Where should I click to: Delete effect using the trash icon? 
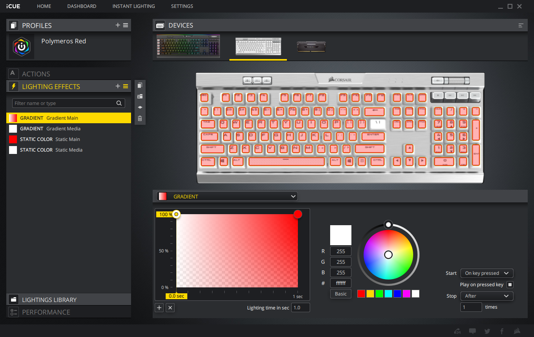[140, 118]
